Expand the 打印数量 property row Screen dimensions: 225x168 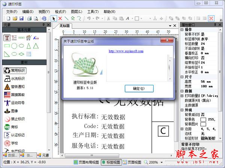tap(182, 96)
